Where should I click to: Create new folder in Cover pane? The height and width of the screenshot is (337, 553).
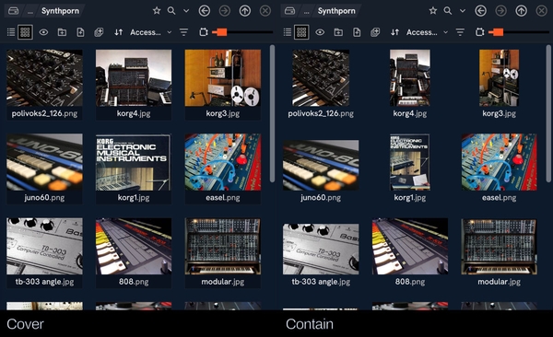62,32
